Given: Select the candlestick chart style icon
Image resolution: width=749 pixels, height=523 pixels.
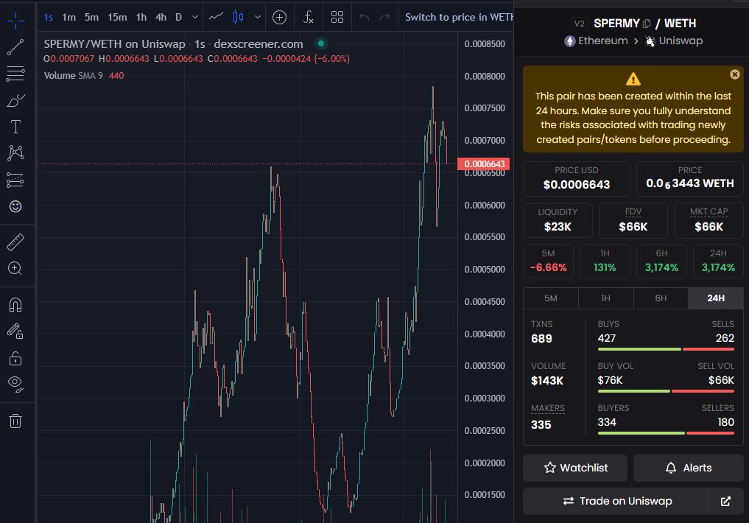Looking at the screenshot, I should pos(238,17).
